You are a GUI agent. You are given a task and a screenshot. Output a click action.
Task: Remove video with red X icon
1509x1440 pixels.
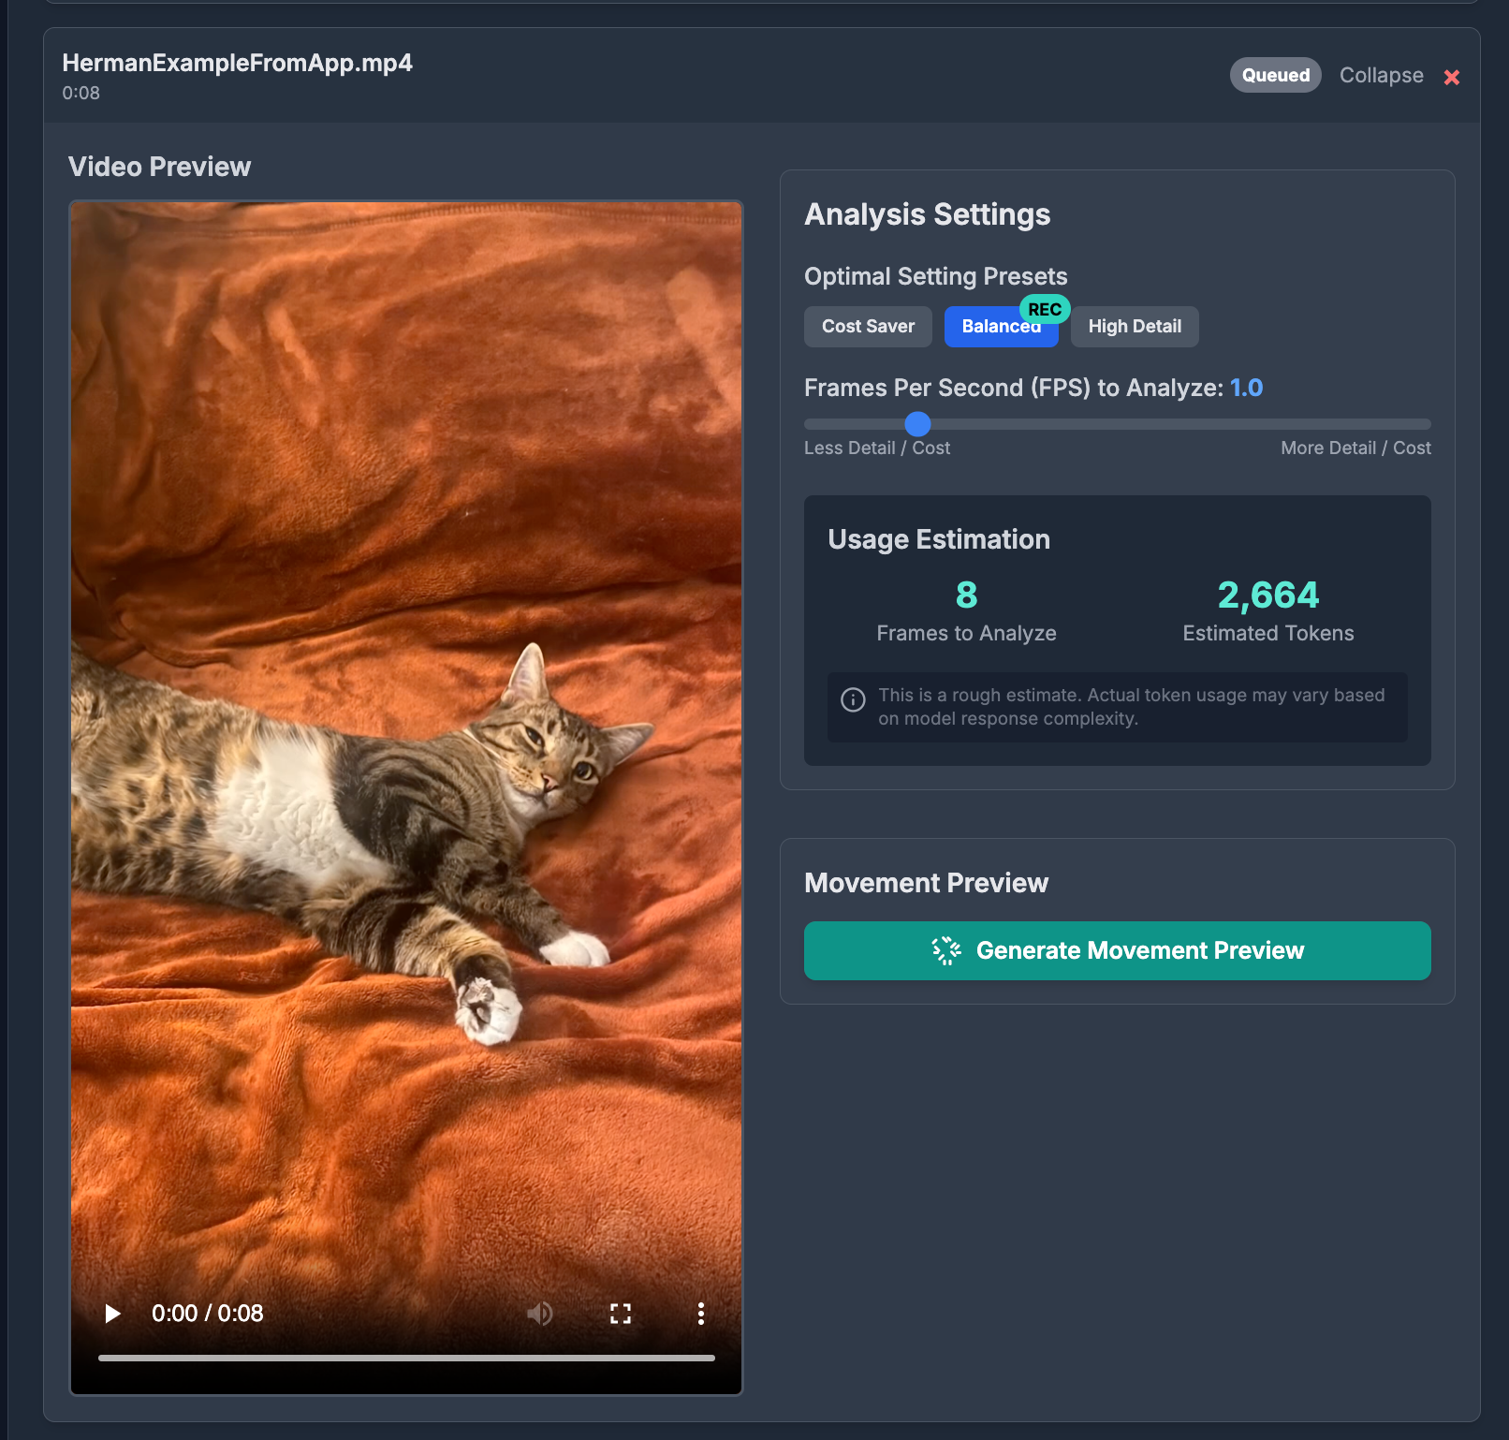[1451, 77]
